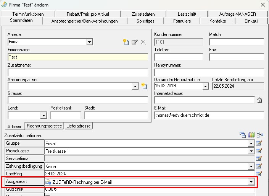269x196 pixels.
Task: Click the Handynummer input field
Action: click(209, 72)
